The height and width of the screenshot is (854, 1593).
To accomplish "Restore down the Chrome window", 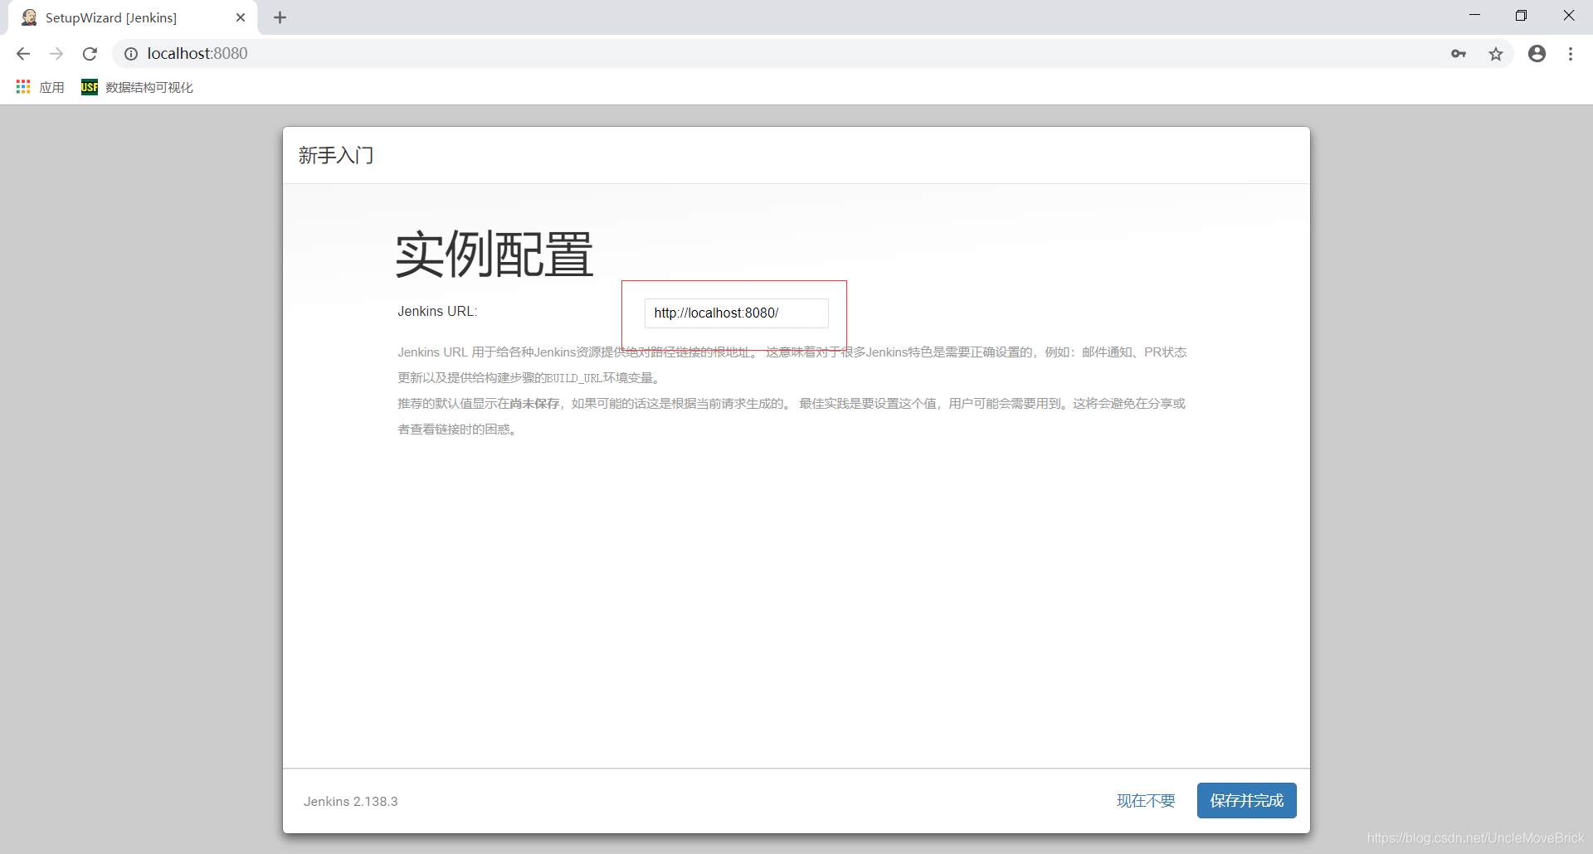I will click(x=1521, y=16).
